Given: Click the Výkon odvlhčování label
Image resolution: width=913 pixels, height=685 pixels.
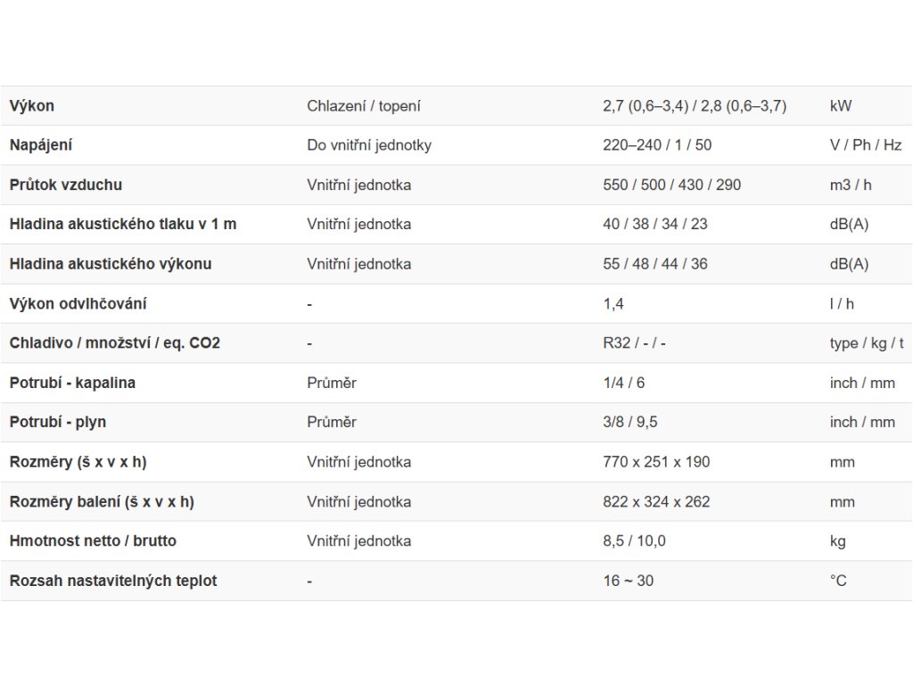Looking at the screenshot, I should [x=78, y=303].
